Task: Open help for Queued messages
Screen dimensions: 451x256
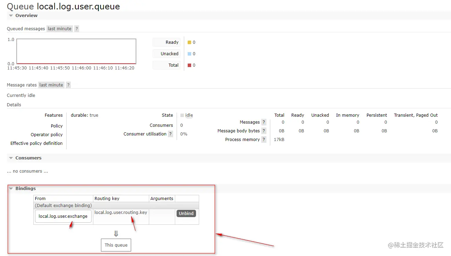Action: (77, 29)
